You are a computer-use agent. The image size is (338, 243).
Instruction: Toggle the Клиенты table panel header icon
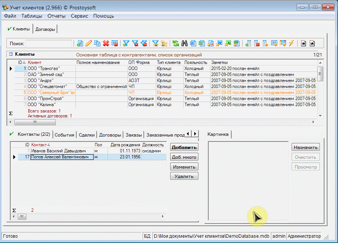11,55
